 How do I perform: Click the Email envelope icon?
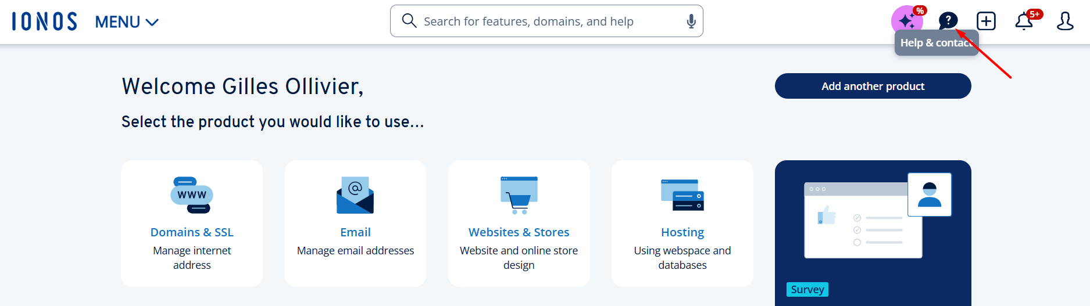click(355, 195)
